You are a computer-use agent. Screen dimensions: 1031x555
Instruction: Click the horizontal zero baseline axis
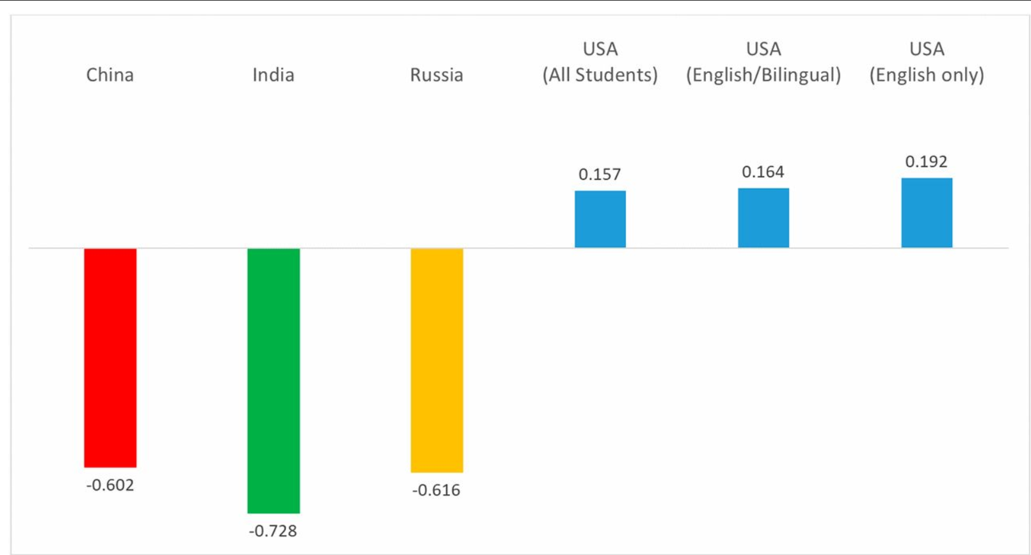click(x=518, y=248)
